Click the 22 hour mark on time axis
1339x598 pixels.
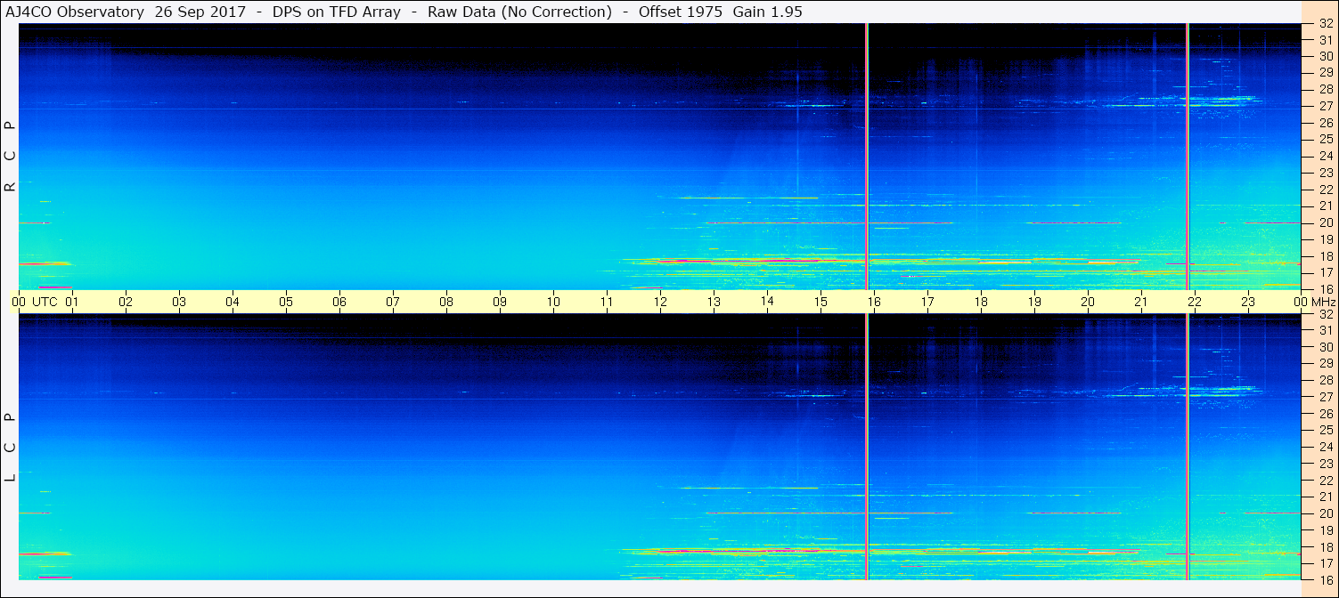tap(1195, 302)
